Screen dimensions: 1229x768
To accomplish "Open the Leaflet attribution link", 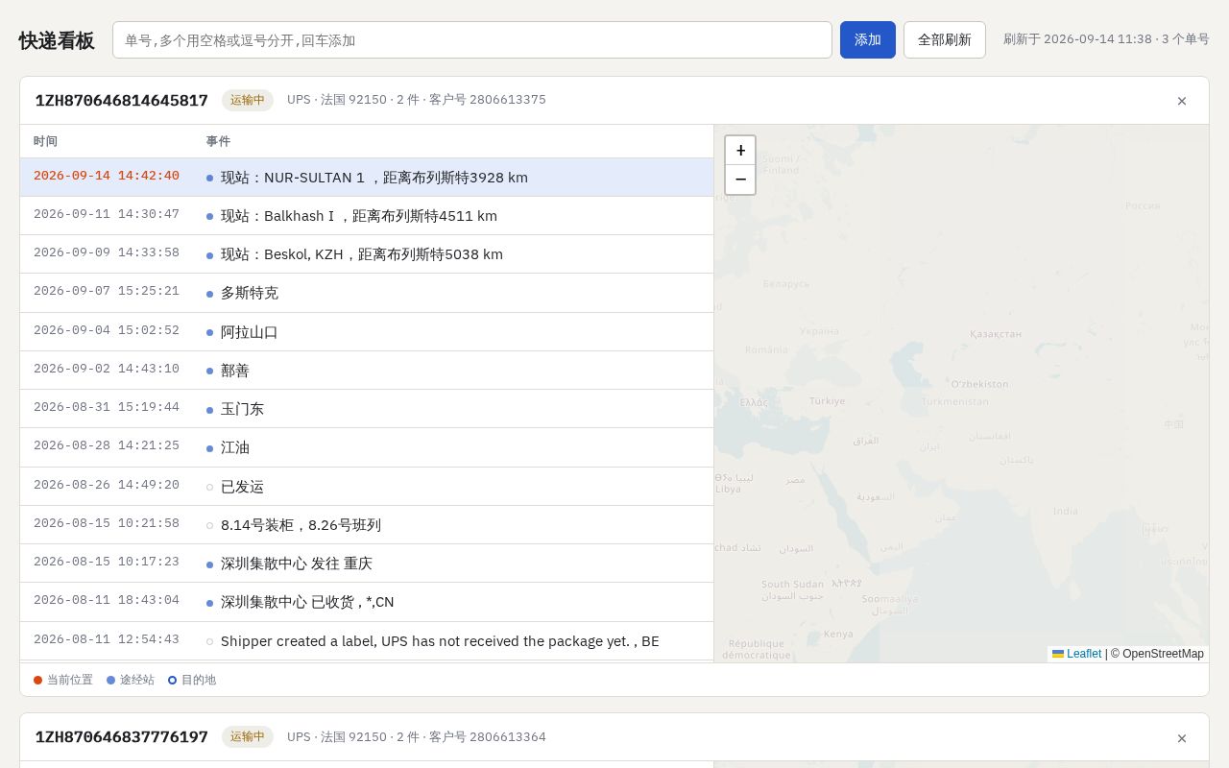I will tap(1076, 654).
